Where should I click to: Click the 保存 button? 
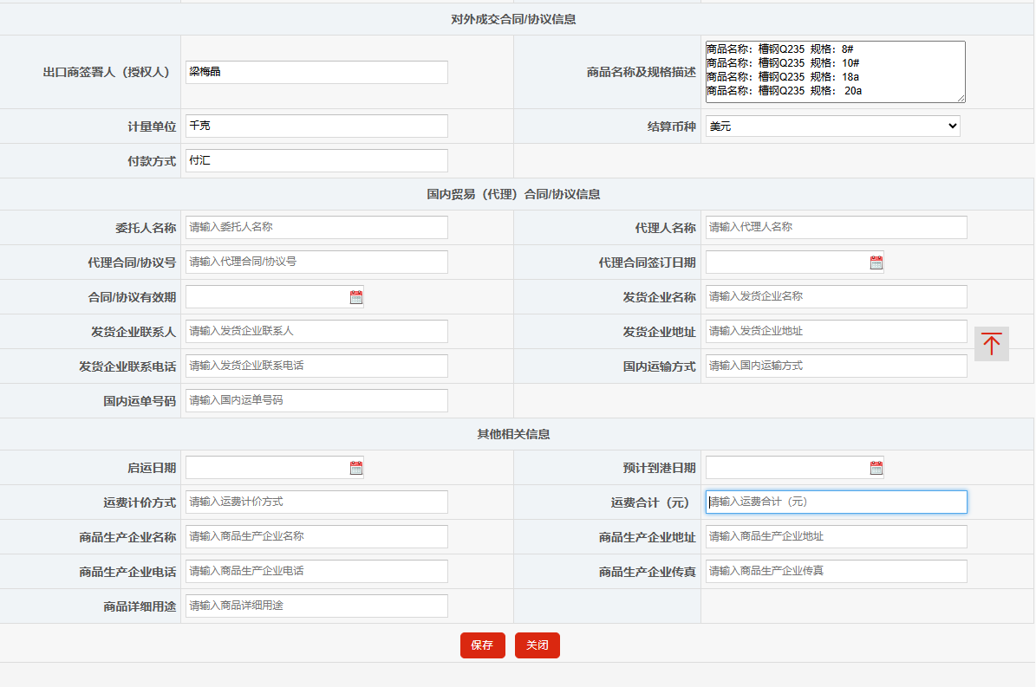tap(482, 645)
